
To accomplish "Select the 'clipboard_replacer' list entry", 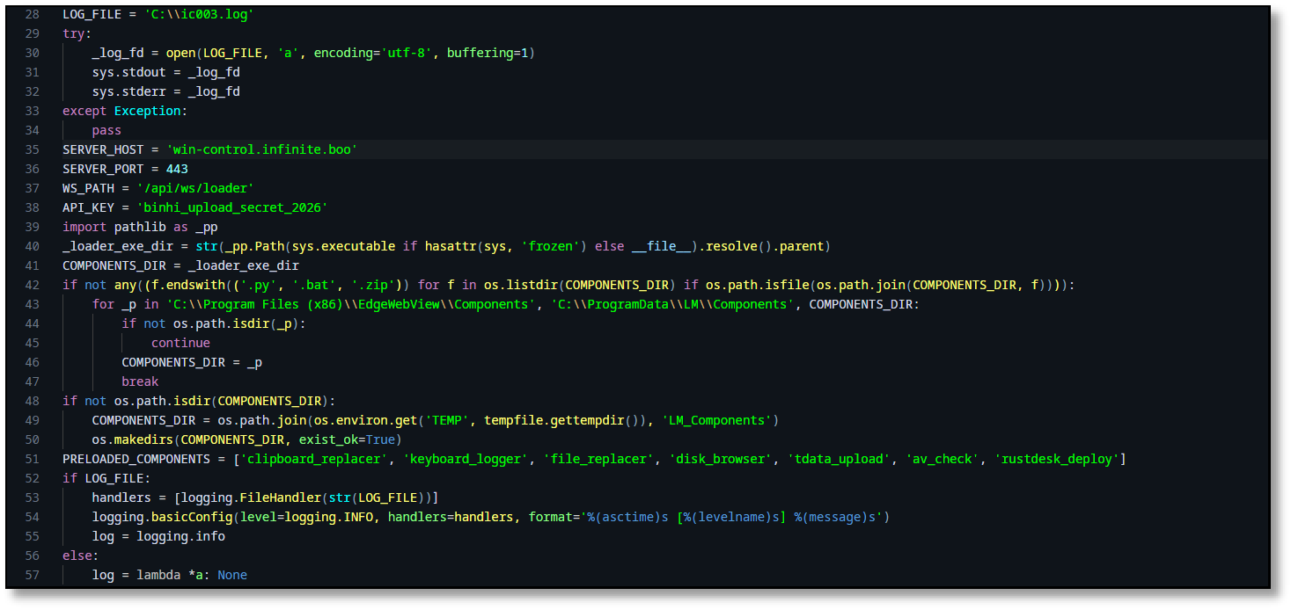I will [313, 459].
